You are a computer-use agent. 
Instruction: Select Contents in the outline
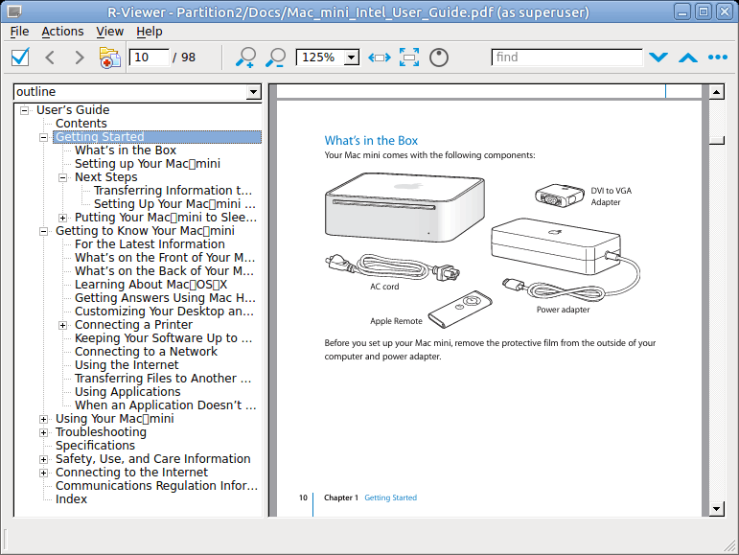point(81,124)
